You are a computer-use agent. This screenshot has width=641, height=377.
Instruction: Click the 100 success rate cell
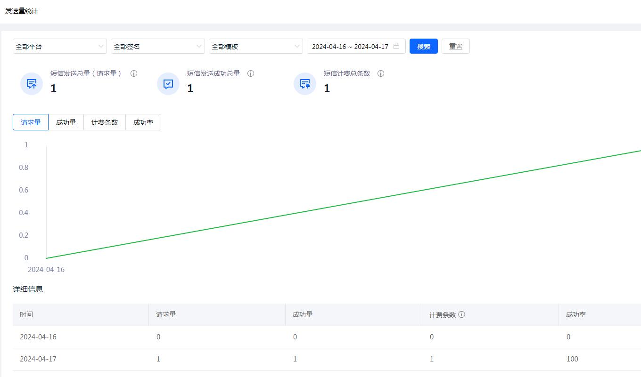coord(572,359)
